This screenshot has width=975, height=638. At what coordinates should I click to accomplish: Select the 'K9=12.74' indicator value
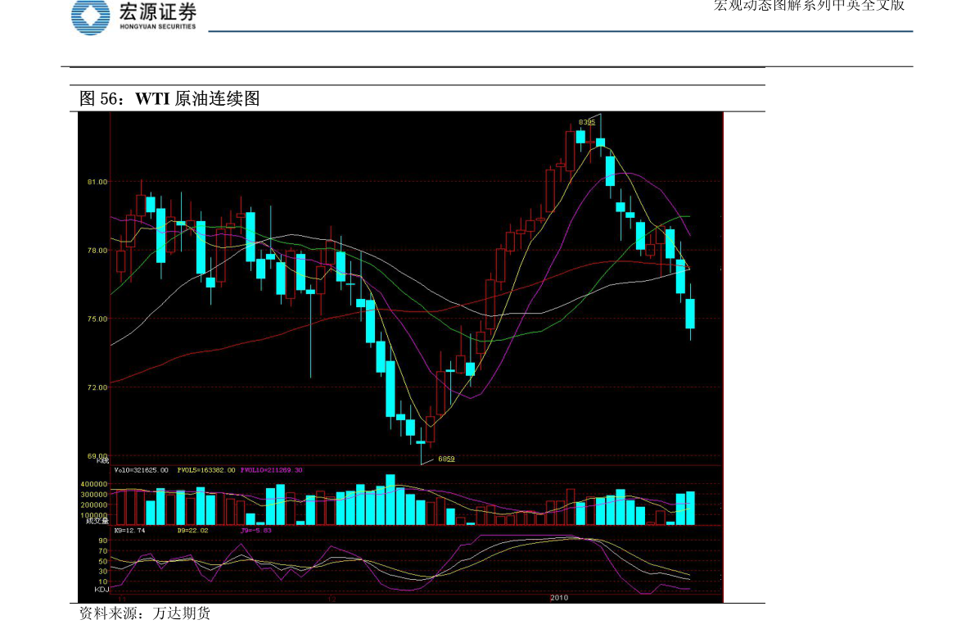pos(129,531)
